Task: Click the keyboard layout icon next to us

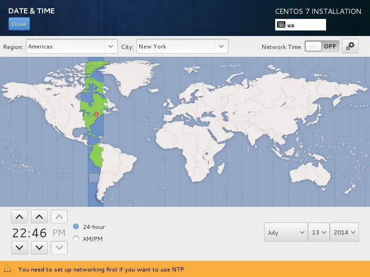Action: click(x=281, y=25)
